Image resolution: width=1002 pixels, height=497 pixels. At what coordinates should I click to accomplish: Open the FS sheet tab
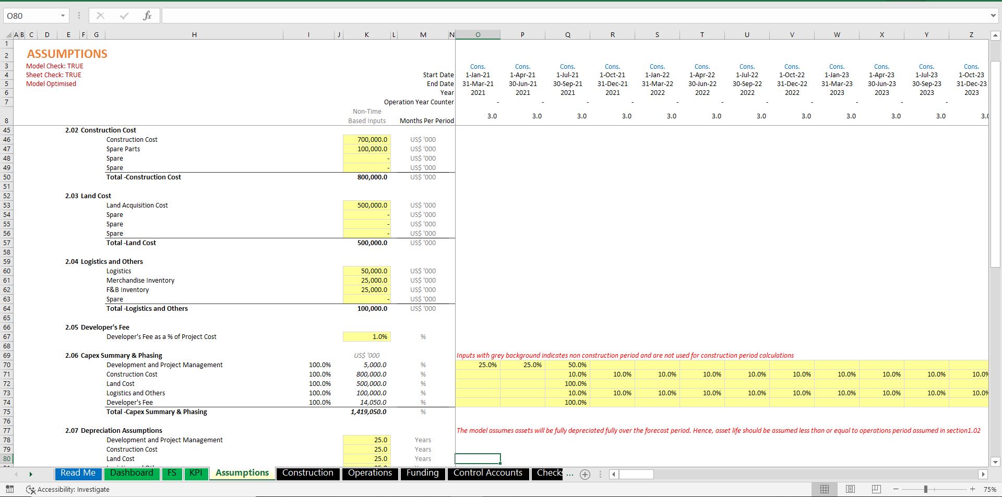point(172,473)
